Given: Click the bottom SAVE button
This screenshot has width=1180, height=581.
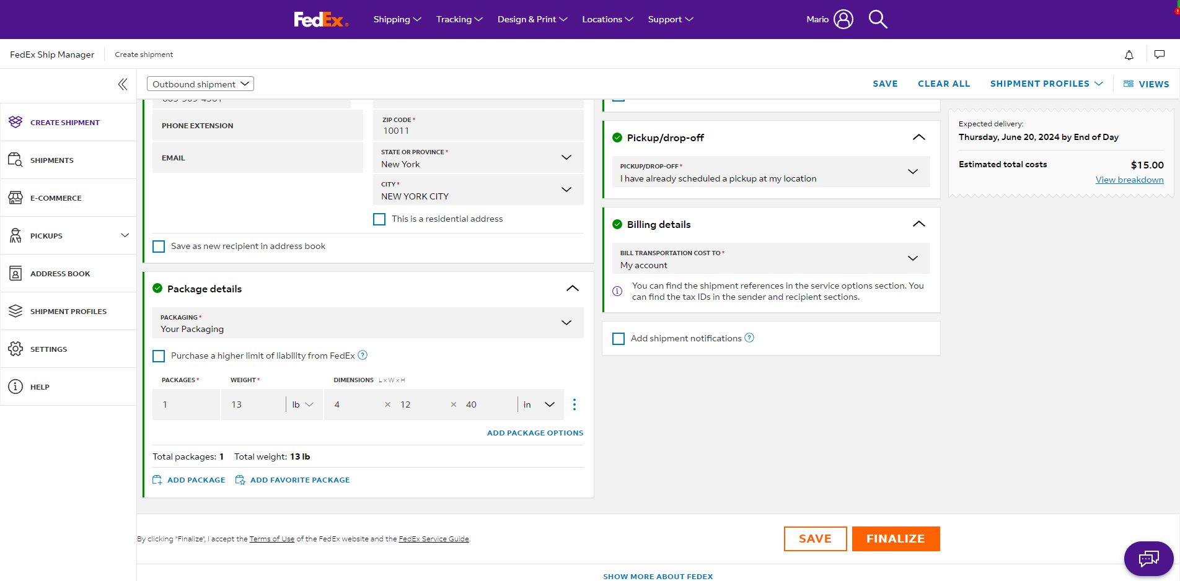Looking at the screenshot, I should [815, 539].
